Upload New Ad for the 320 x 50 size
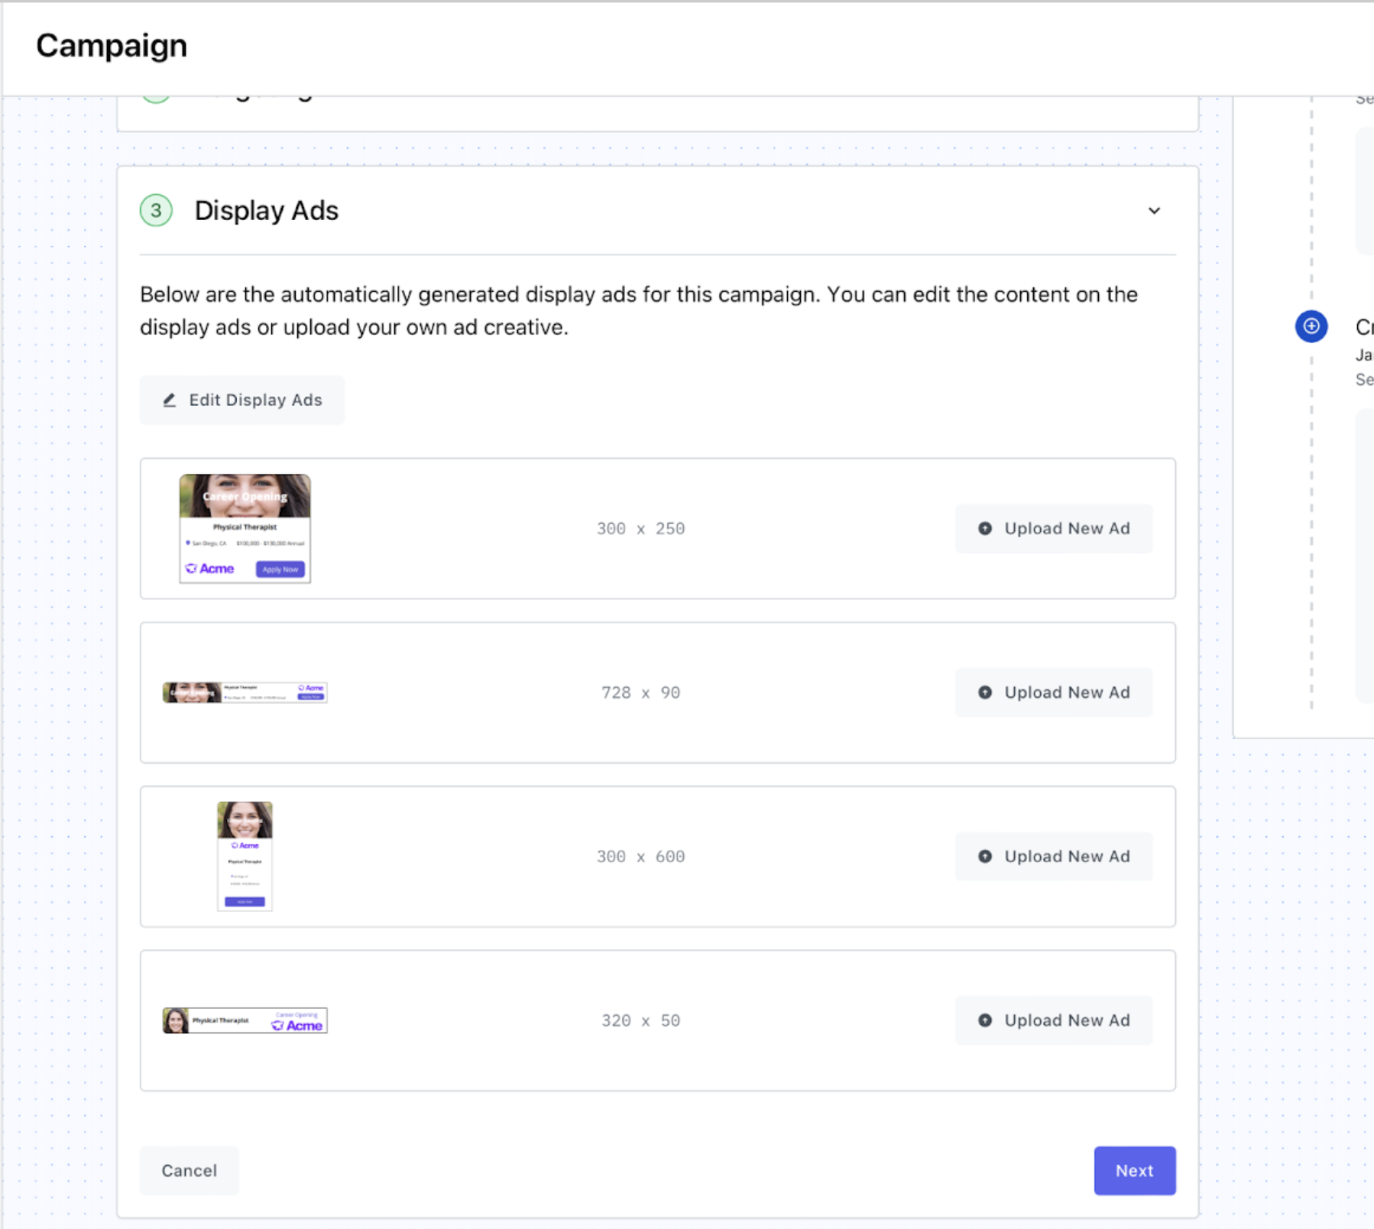Screen dimensions: 1374x1229 [1053, 1020]
